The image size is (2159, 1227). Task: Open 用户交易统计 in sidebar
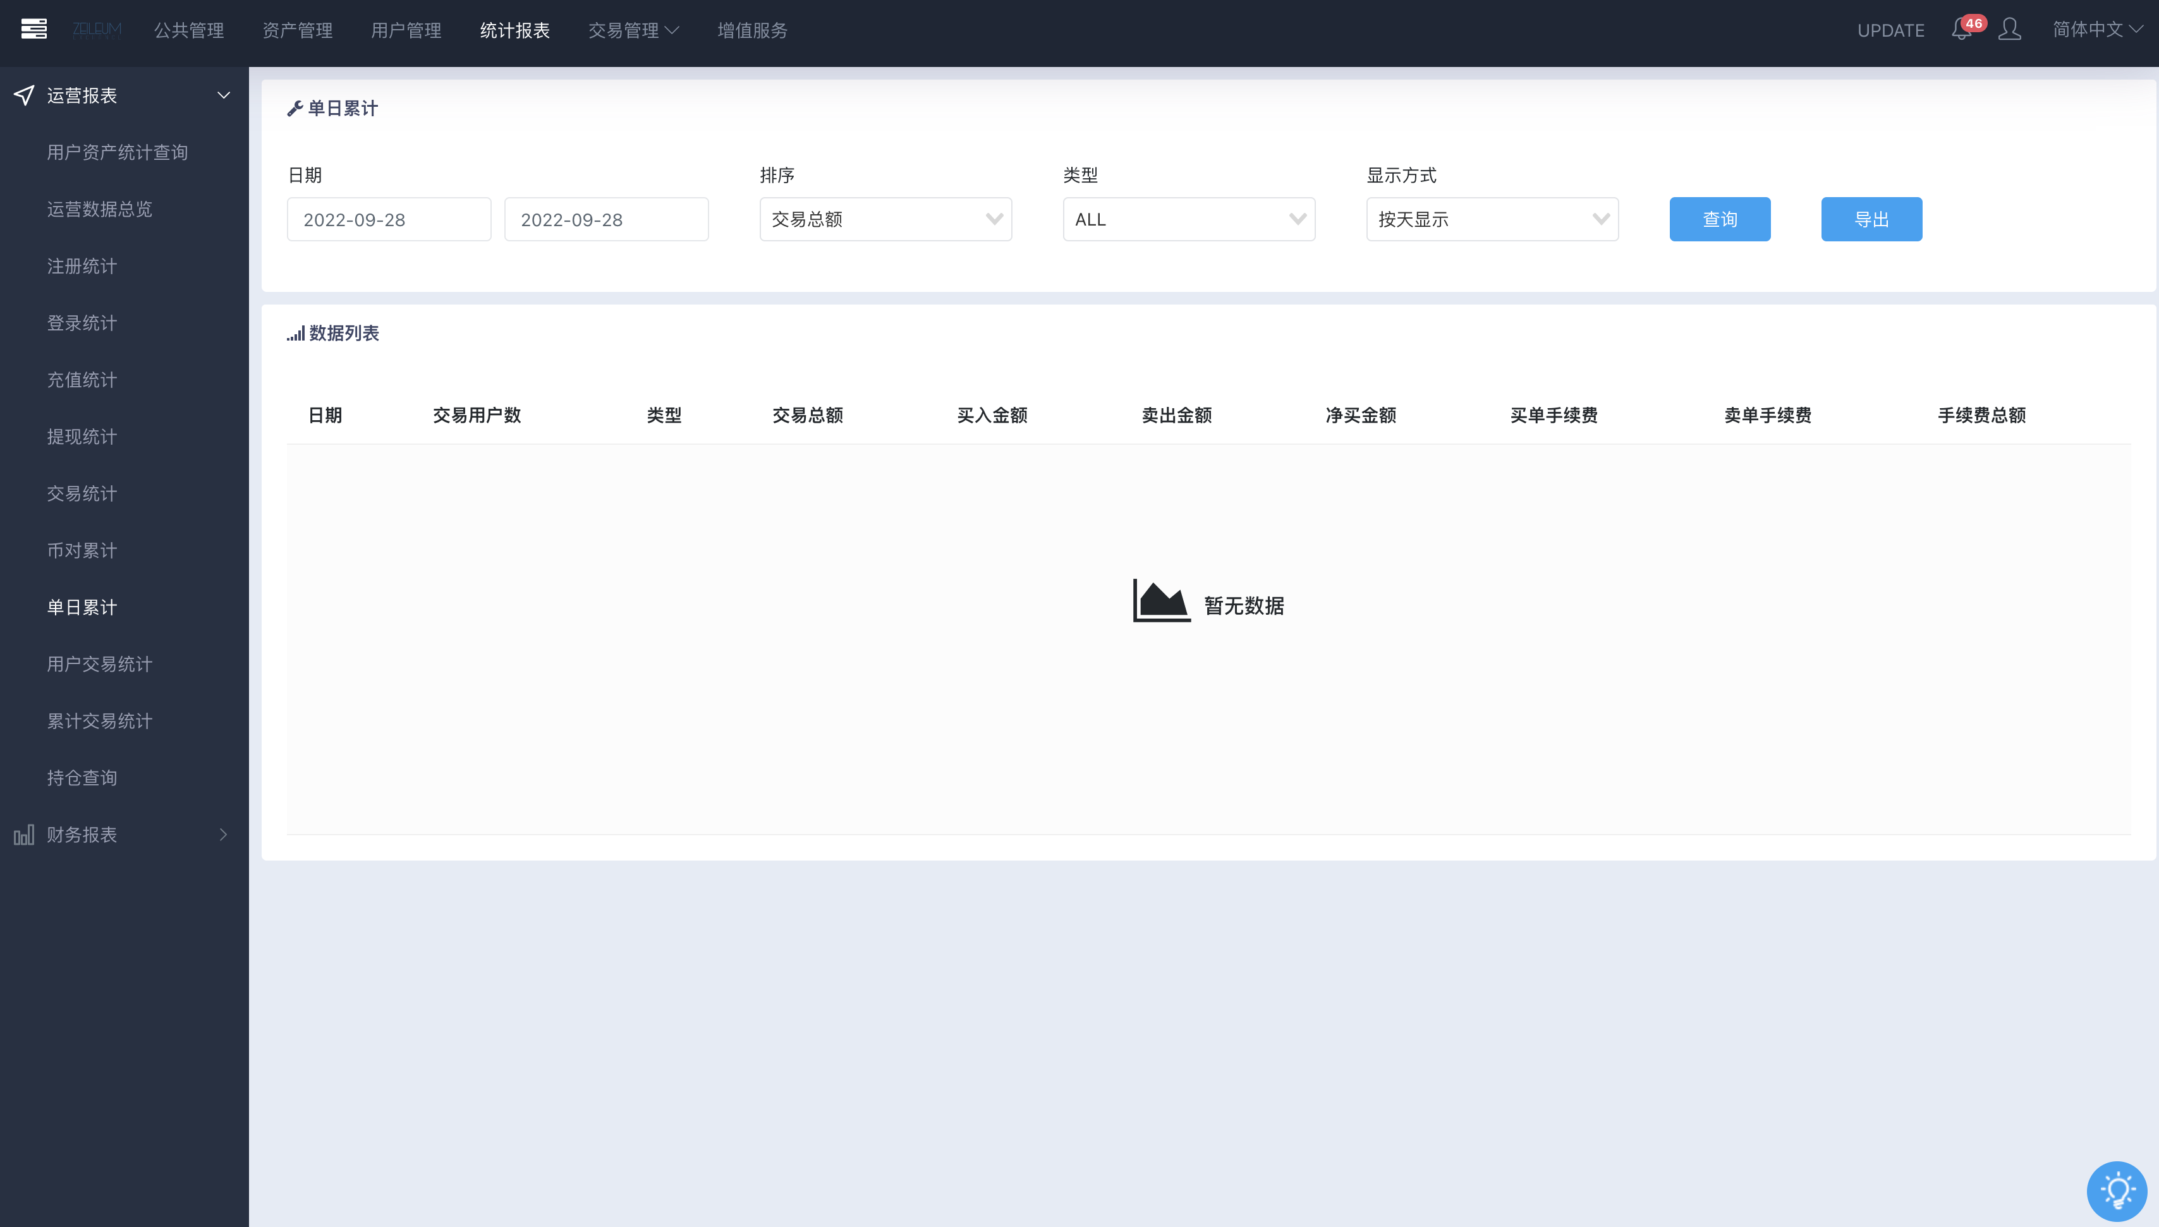point(99,664)
